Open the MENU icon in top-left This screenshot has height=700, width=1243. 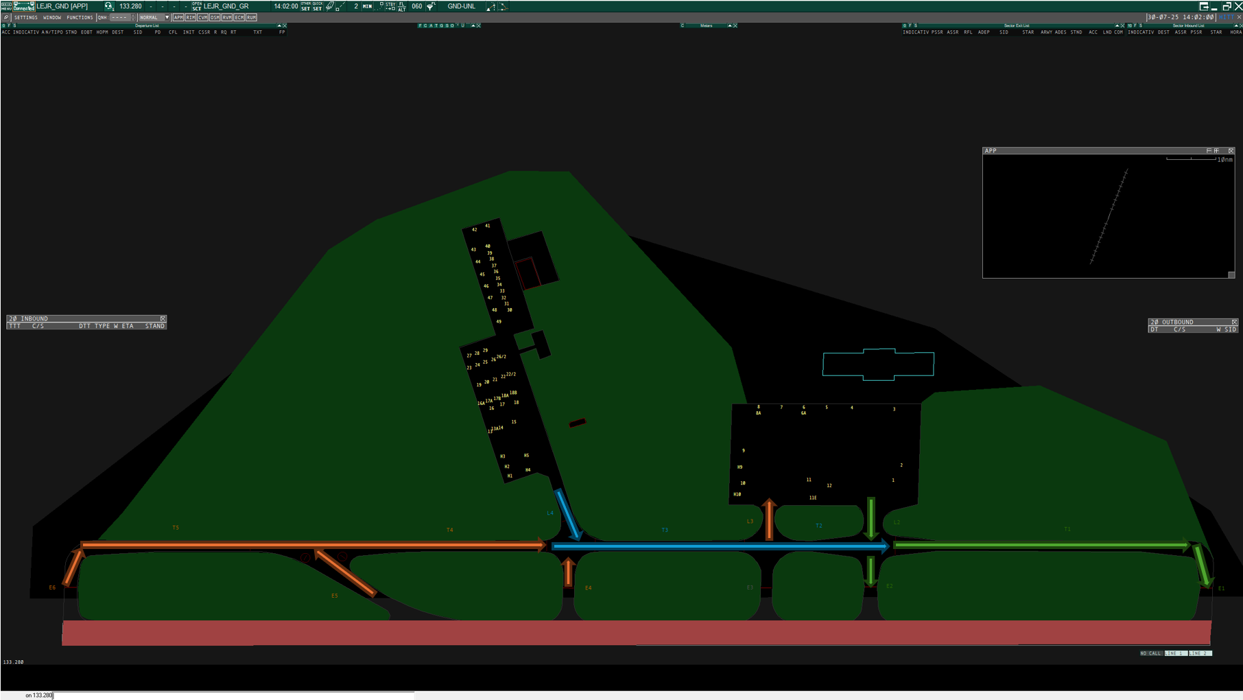[6, 6]
